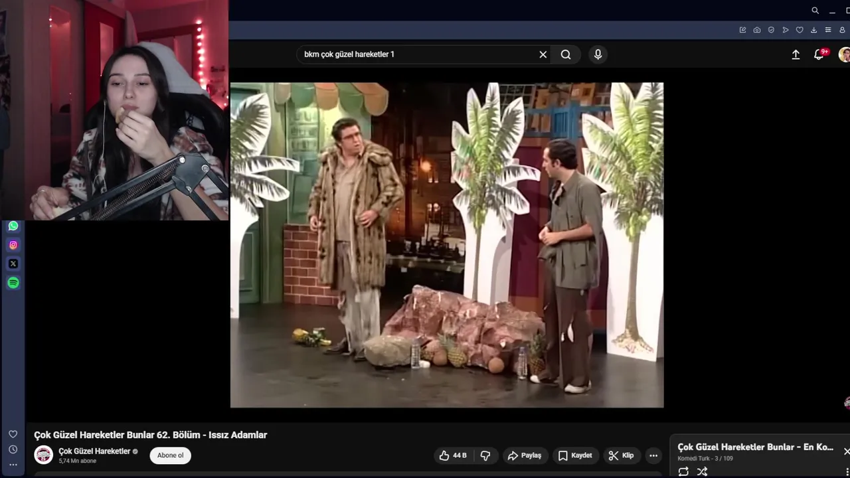Viewport: 850px width, 478px height.
Task: Close the playlist panel
Action: (846, 451)
